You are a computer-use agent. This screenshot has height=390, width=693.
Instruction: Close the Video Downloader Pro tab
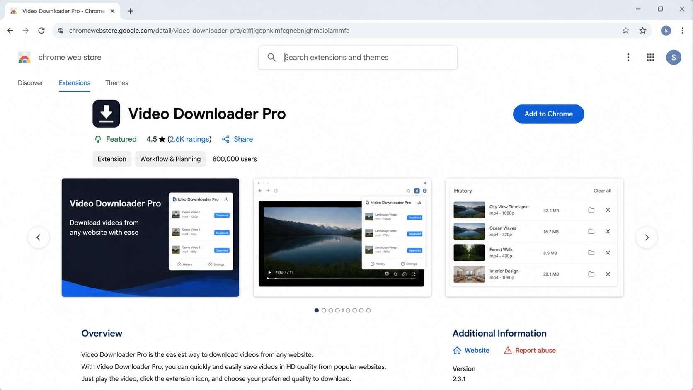click(x=112, y=11)
